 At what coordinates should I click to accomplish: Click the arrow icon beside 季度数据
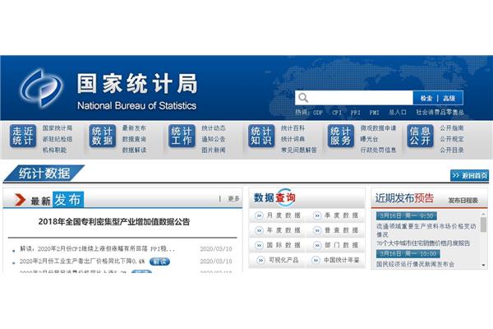tap(317, 215)
